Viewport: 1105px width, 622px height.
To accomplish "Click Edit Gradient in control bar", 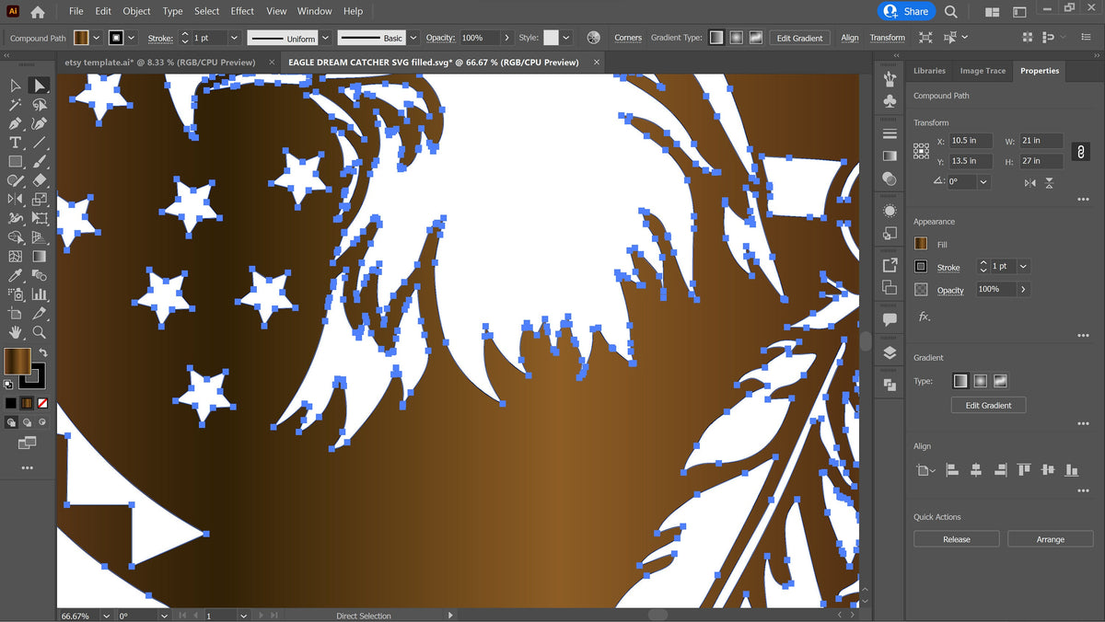I will pyautogui.click(x=799, y=38).
